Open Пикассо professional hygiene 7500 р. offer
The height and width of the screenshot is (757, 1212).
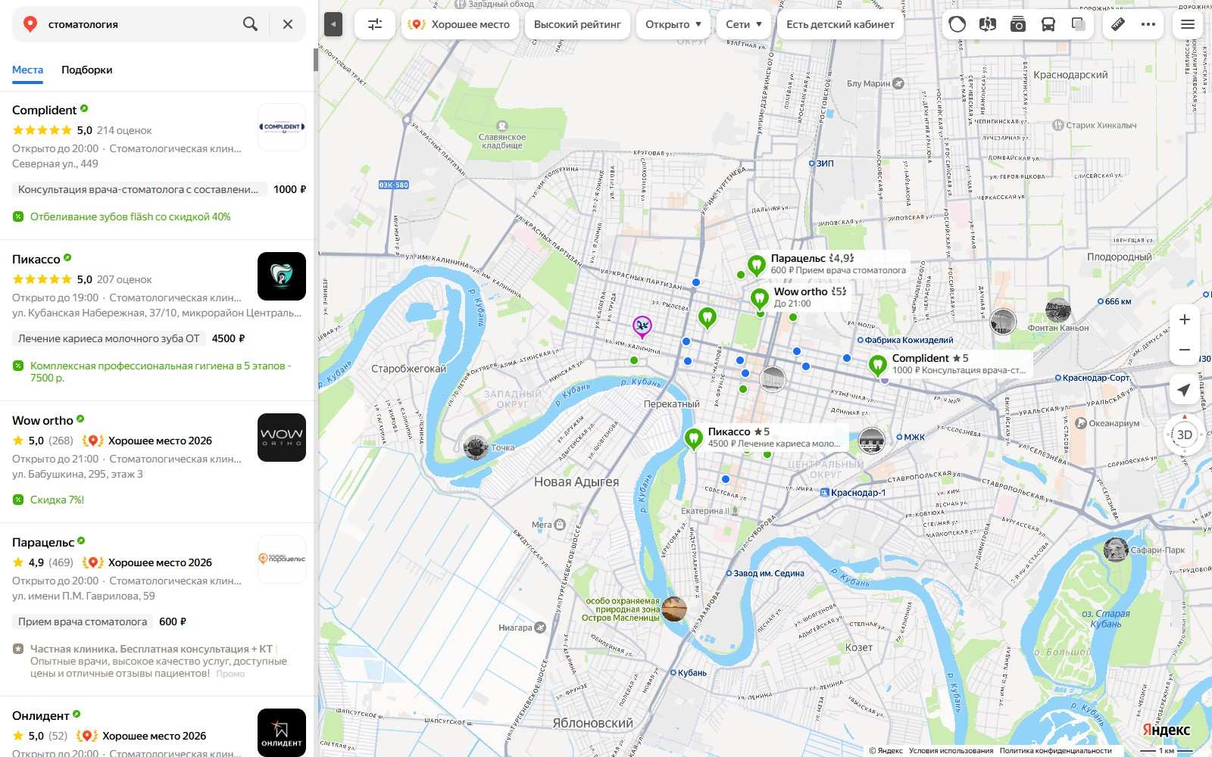[x=161, y=372]
